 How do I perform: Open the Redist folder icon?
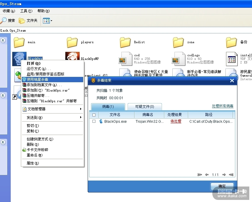click(x=125, y=42)
